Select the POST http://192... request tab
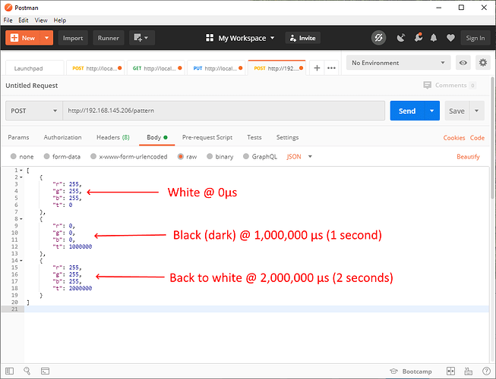Screen dimensions: 496x379 click(x=276, y=68)
